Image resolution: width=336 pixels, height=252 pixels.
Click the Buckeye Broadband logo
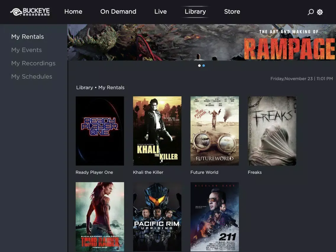(x=30, y=12)
